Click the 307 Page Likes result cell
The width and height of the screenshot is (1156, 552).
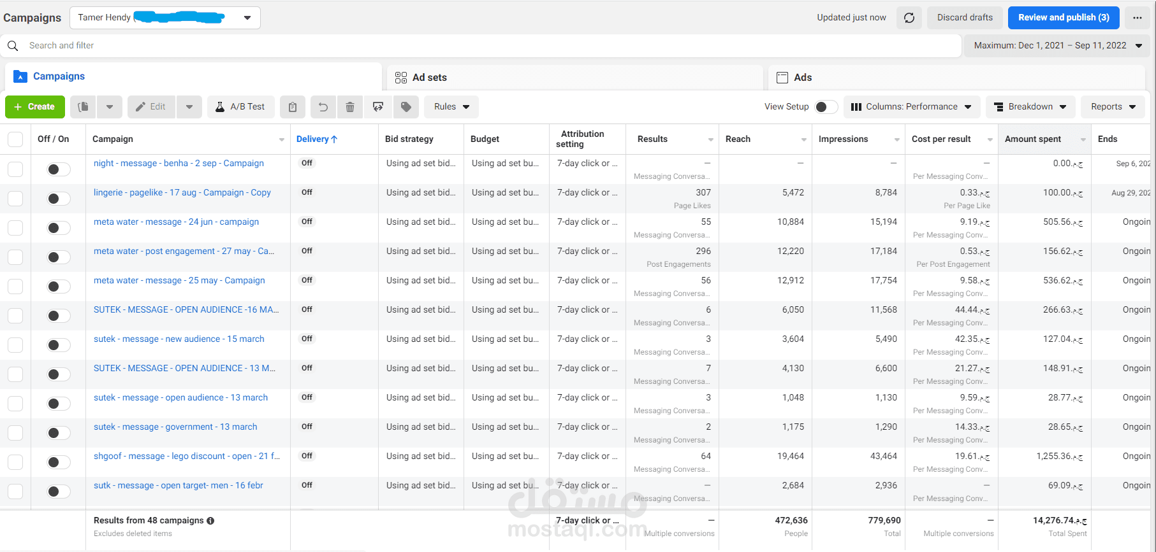(x=703, y=192)
